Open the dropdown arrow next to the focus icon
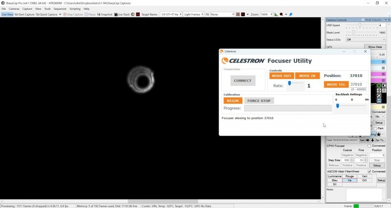 pyautogui.click(x=286, y=15)
